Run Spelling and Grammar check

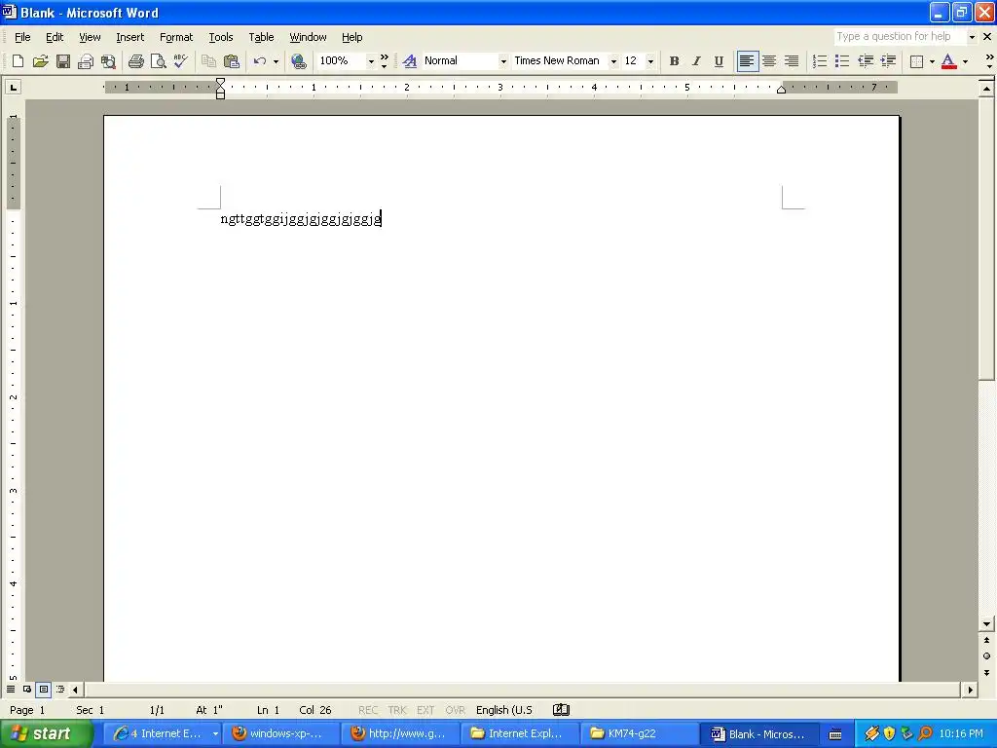(x=180, y=61)
